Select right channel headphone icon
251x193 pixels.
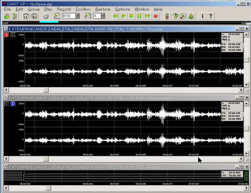(x=34, y=16)
